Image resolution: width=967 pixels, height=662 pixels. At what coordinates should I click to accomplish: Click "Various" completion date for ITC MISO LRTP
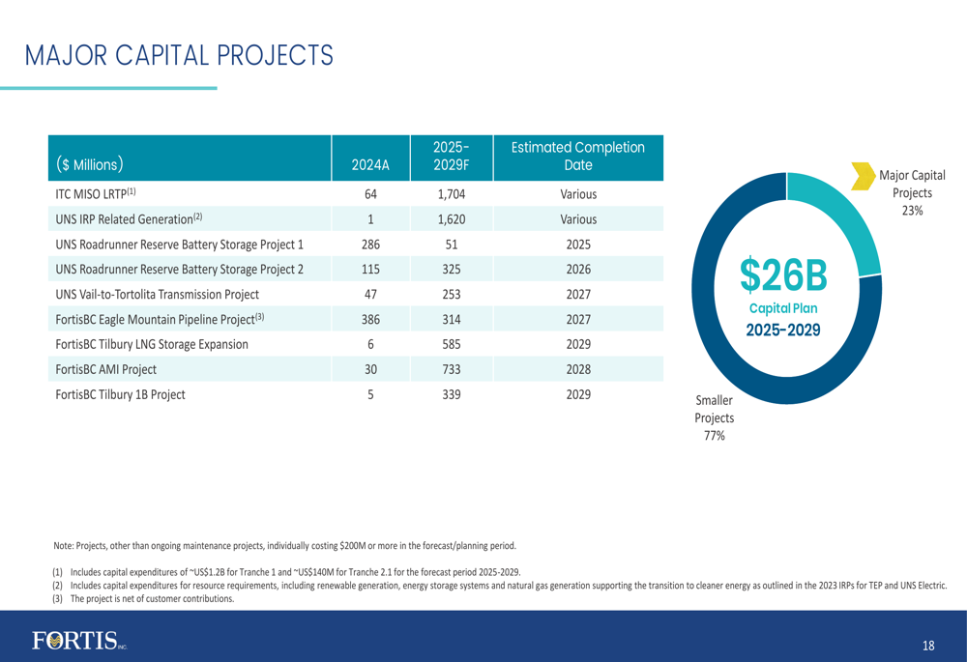coord(578,194)
